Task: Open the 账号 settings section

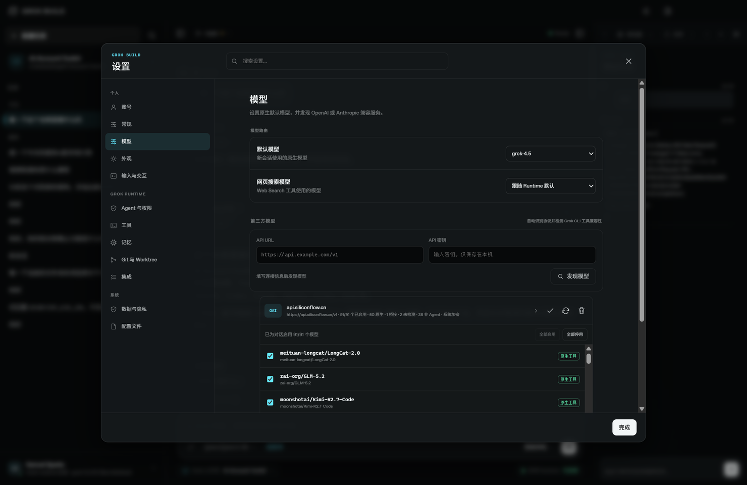Action: [x=157, y=107]
